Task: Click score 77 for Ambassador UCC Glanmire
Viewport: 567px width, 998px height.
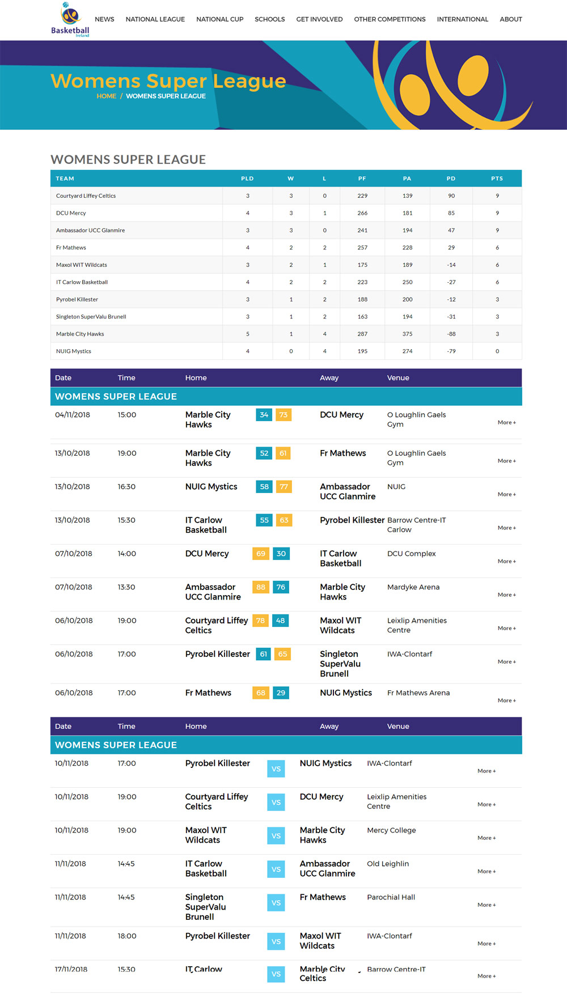Action: tap(284, 487)
